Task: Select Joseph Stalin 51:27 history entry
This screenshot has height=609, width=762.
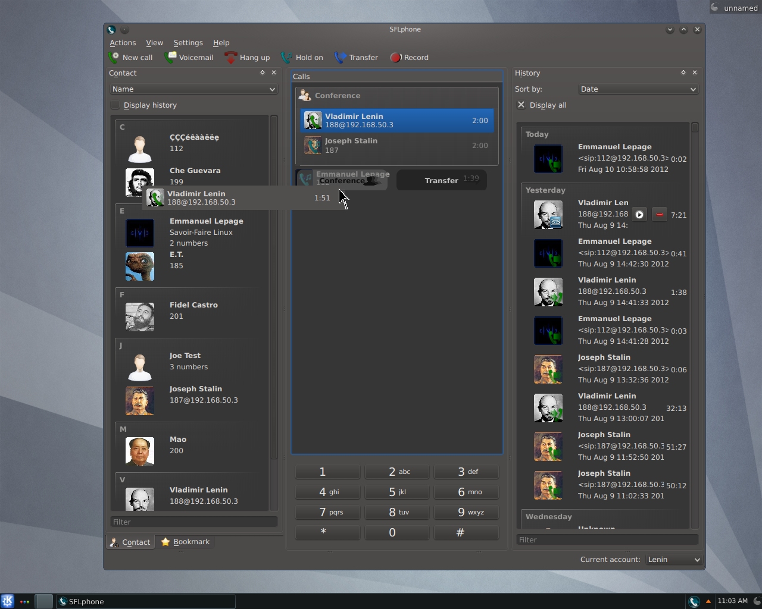Action: [605, 446]
